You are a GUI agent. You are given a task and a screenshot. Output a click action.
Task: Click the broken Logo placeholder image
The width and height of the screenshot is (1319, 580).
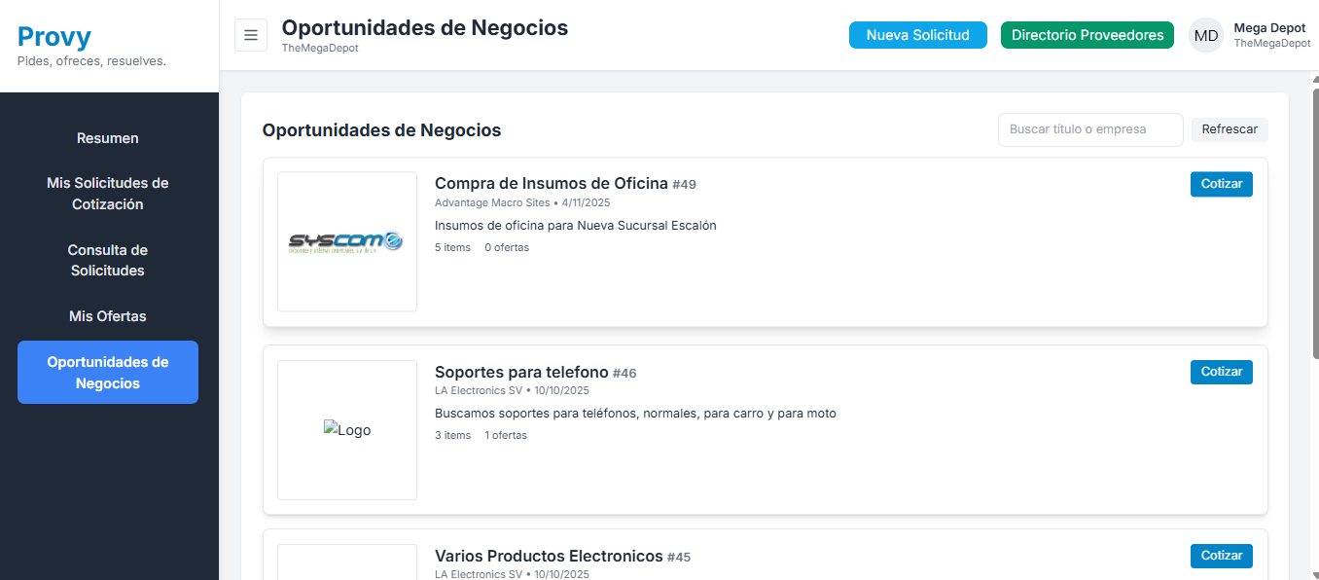(346, 429)
